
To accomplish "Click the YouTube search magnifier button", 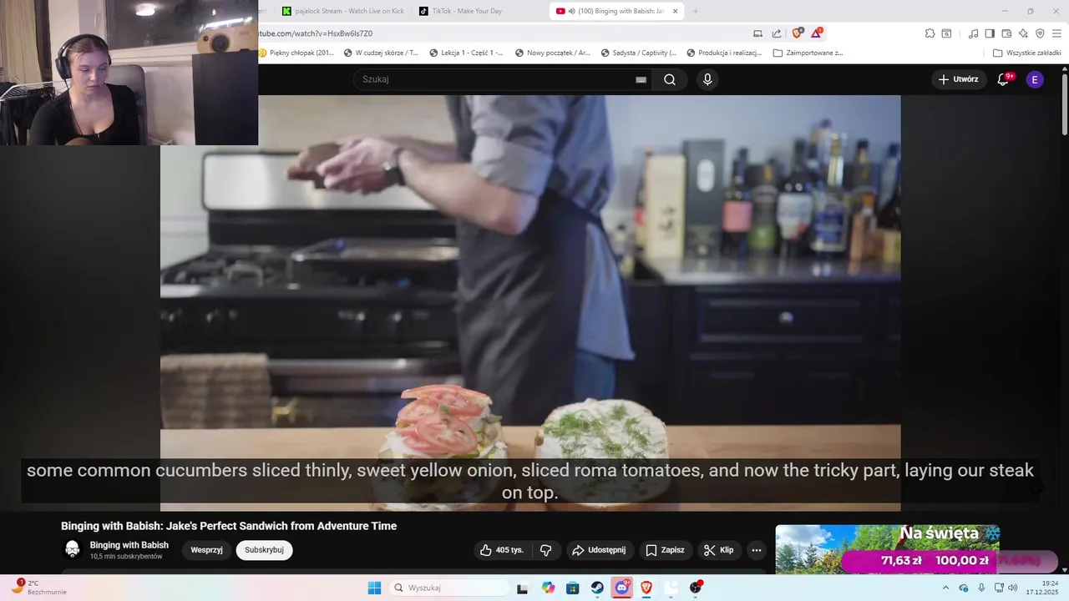I will (670, 79).
